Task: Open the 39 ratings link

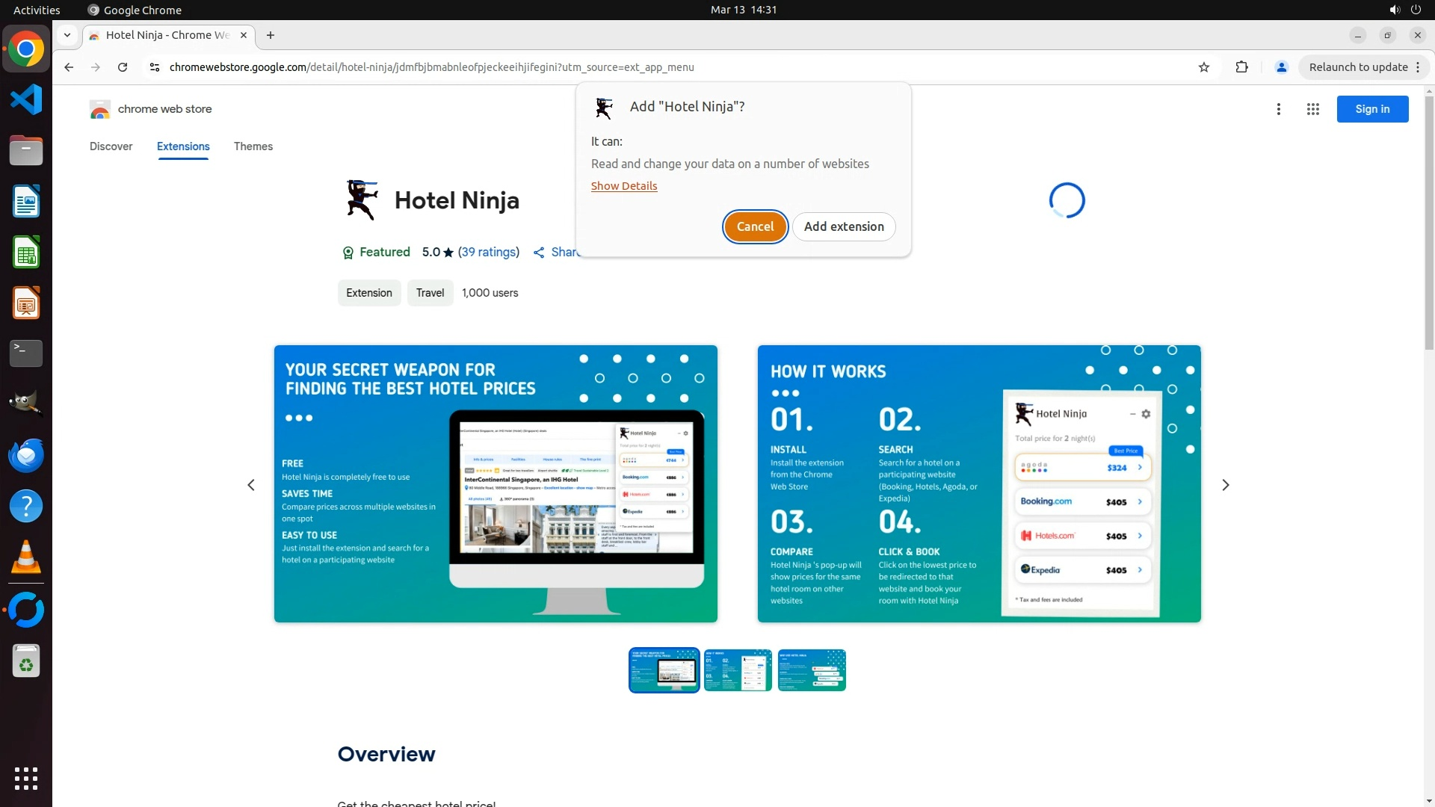Action: (x=488, y=253)
